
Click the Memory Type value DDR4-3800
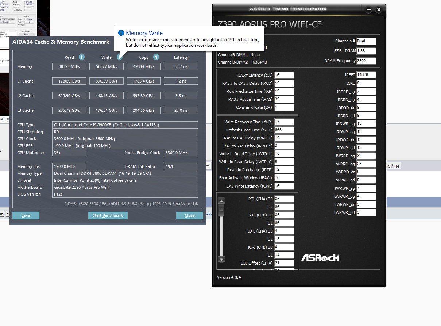pyautogui.click(x=125, y=173)
